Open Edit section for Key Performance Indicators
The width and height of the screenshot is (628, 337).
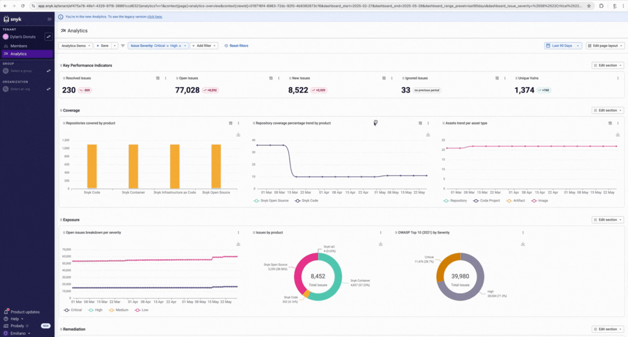[608, 65]
